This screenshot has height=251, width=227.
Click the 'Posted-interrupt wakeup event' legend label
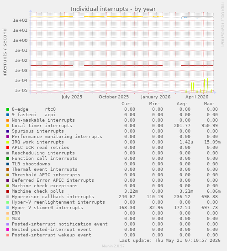[x=52, y=235]
